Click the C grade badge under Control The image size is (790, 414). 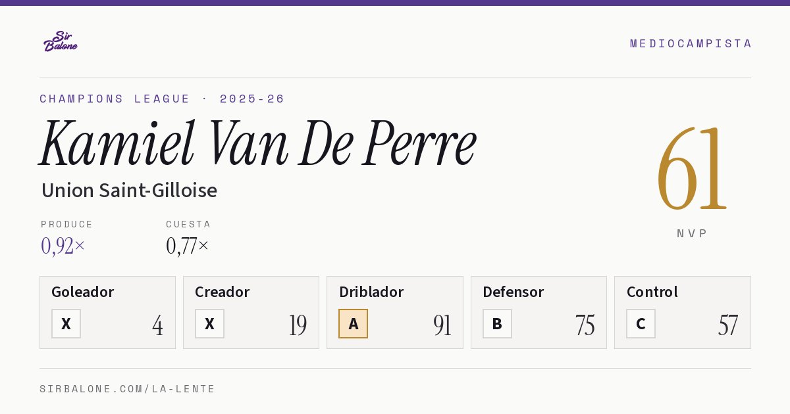tap(641, 323)
